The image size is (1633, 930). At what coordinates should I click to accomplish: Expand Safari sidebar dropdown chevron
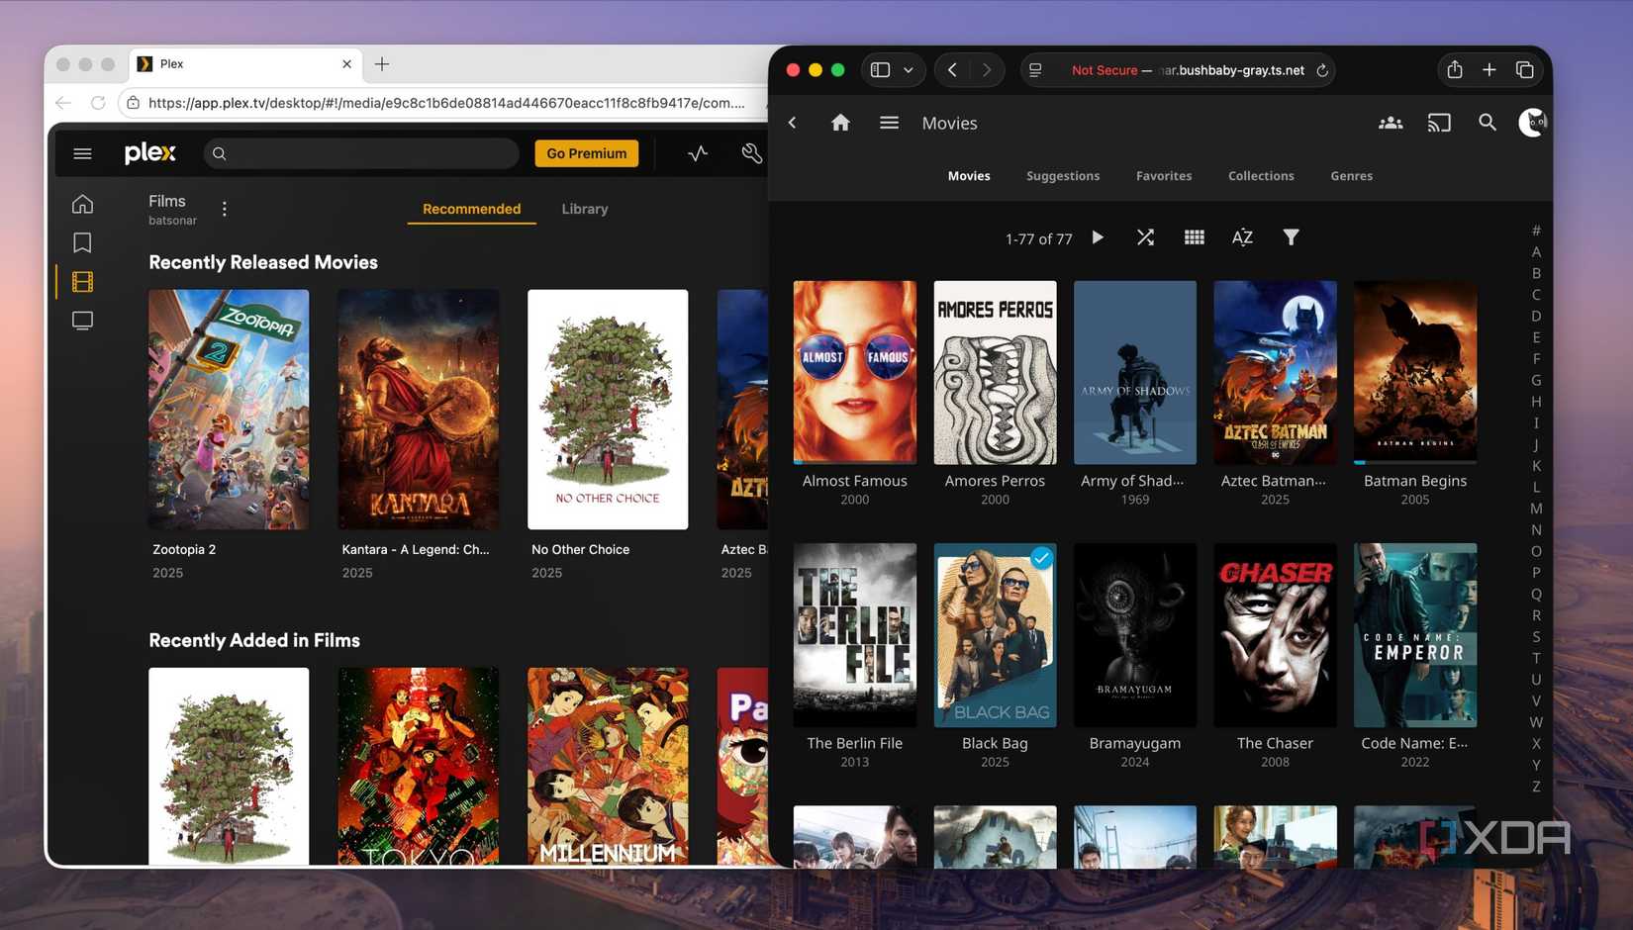[x=909, y=70]
